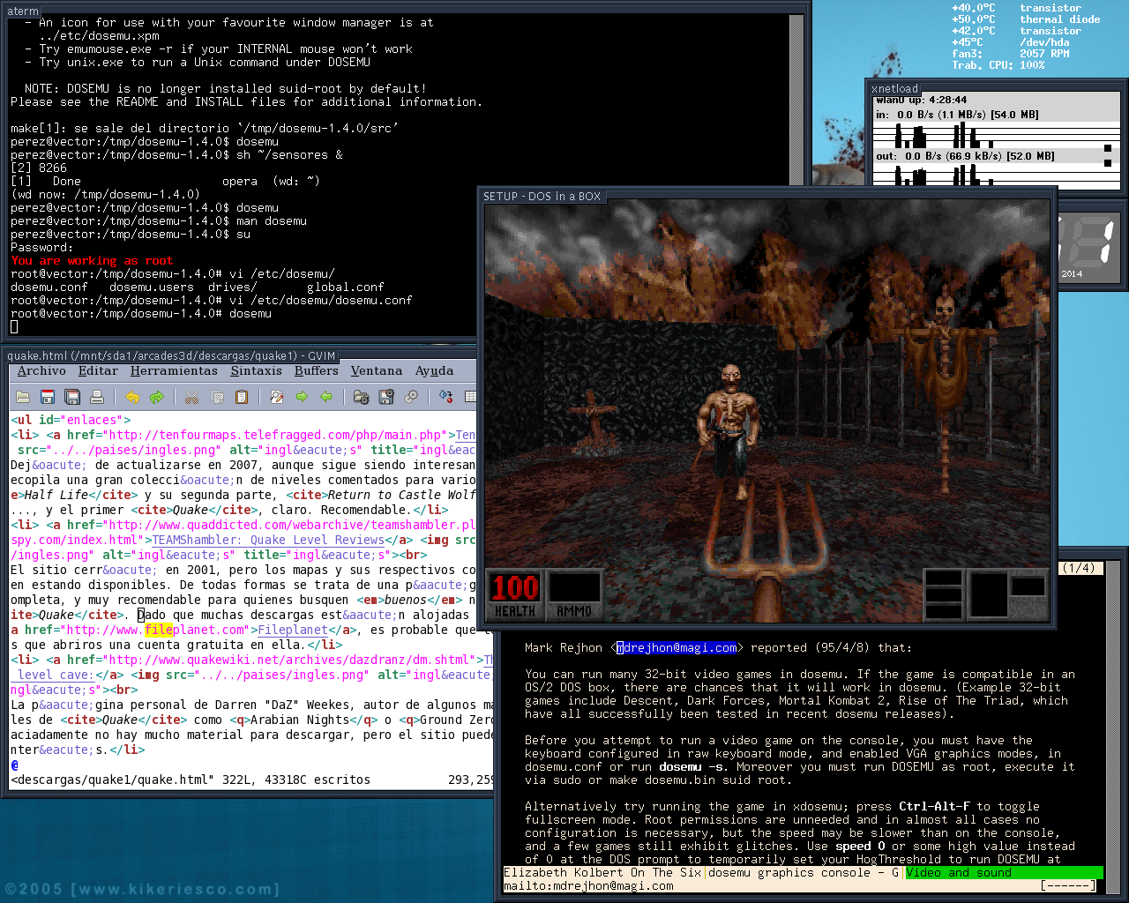Jump to previous match with left arrow icon
The height and width of the screenshot is (903, 1129).
pos(326,397)
